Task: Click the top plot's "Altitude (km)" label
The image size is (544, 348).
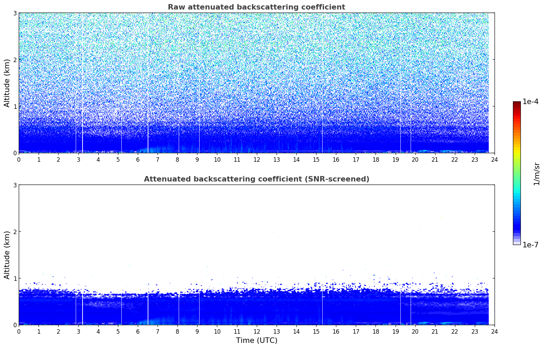Action: point(7,83)
